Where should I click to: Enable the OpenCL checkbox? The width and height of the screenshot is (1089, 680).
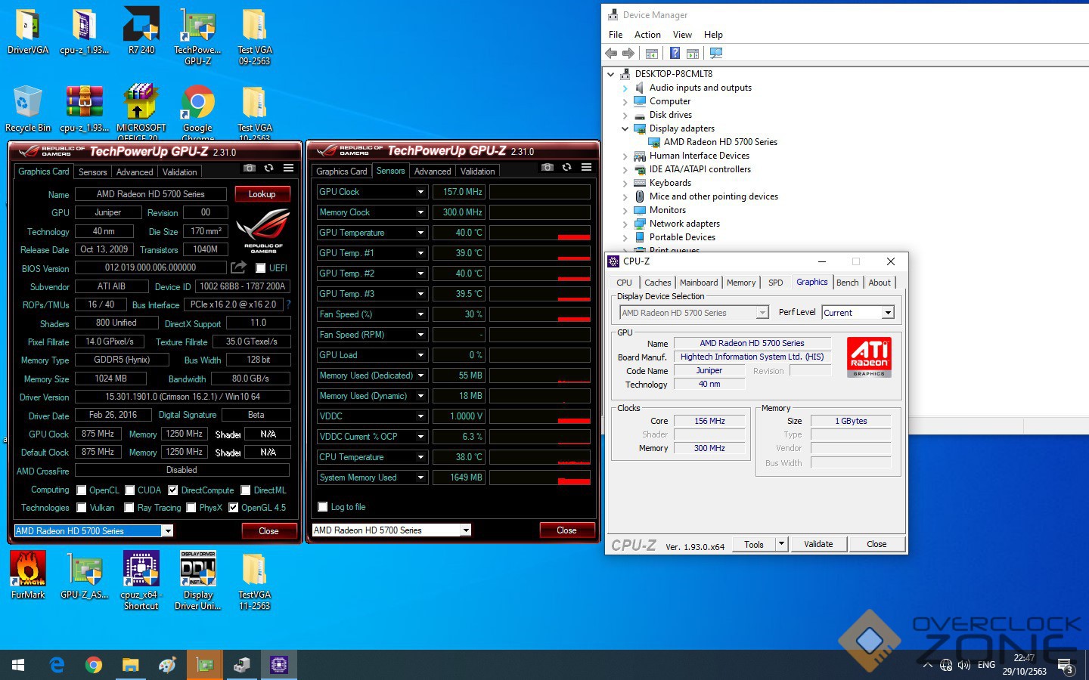click(82, 490)
